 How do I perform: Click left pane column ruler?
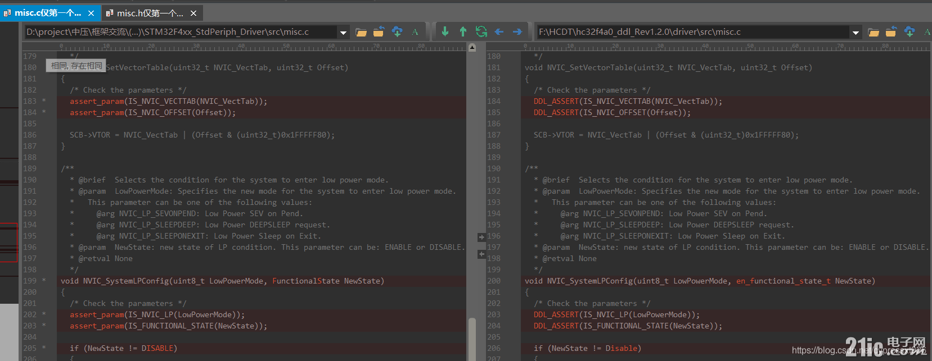coord(244,47)
